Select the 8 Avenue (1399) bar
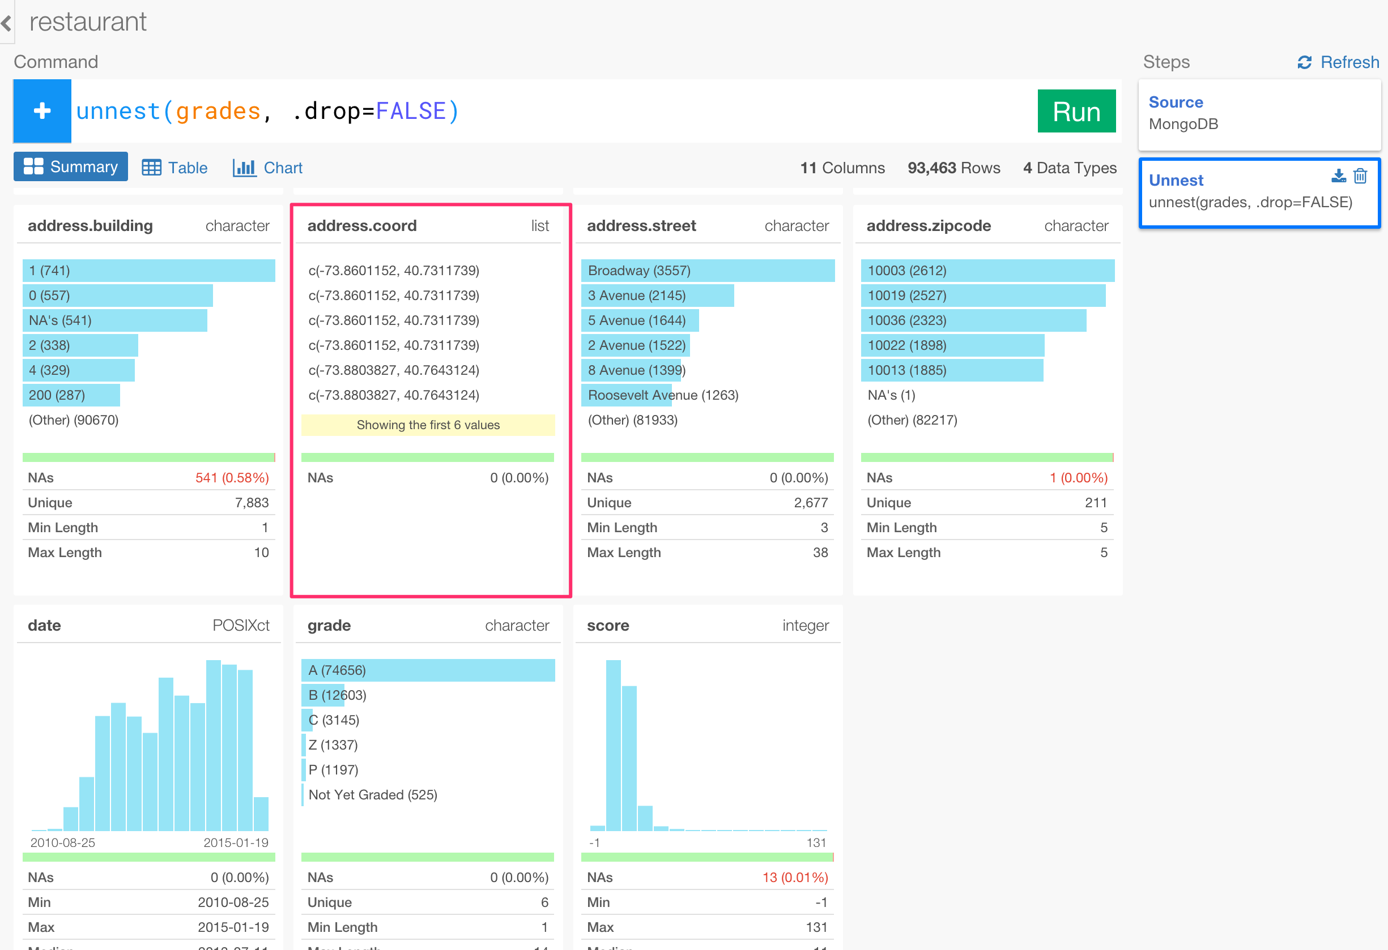This screenshot has height=950, width=1388. 631,370
